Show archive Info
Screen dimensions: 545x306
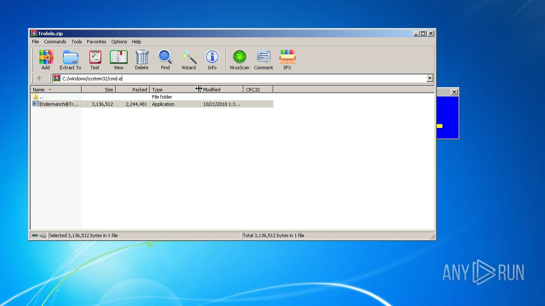pos(212,59)
